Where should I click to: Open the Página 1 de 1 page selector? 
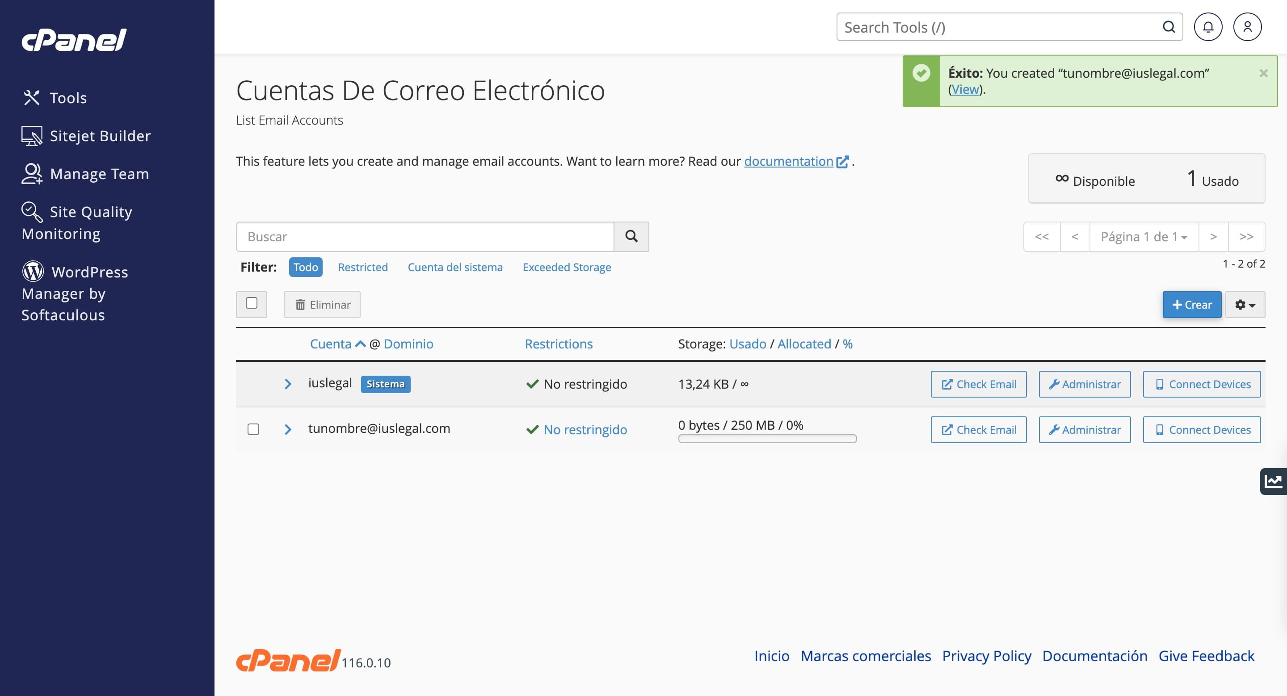click(1144, 236)
